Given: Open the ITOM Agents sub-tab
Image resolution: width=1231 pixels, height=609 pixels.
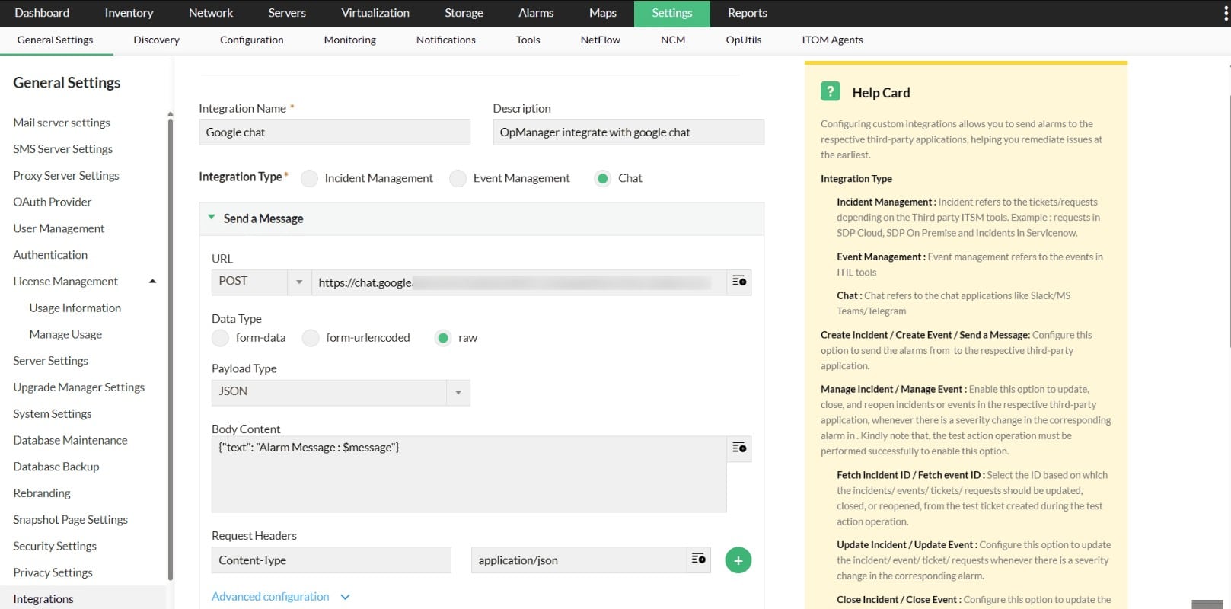Looking at the screenshot, I should [832, 40].
